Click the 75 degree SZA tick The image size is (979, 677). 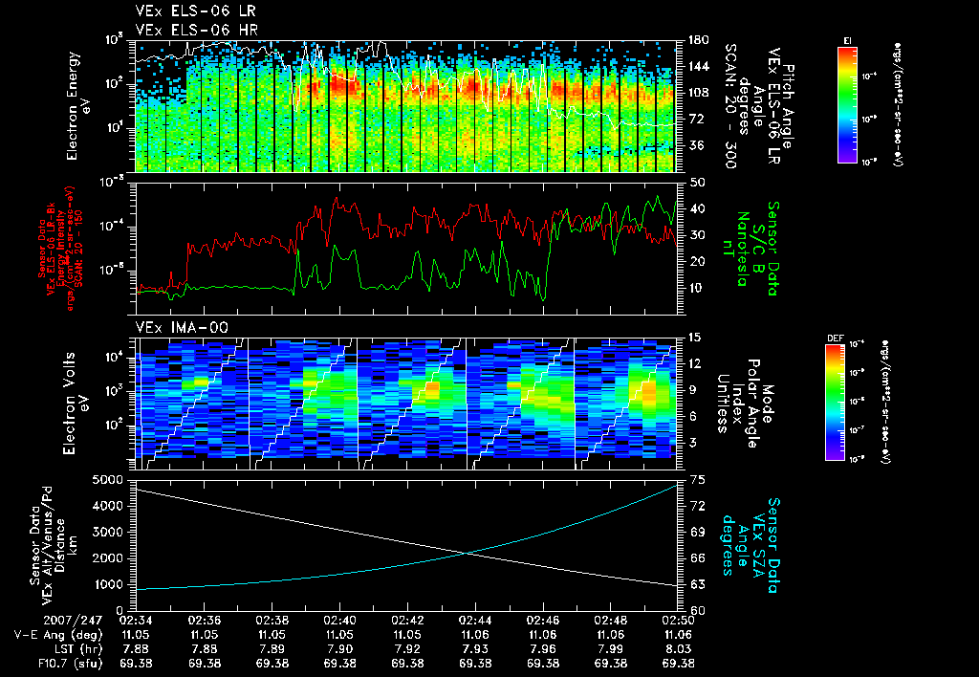tap(696, 480)
